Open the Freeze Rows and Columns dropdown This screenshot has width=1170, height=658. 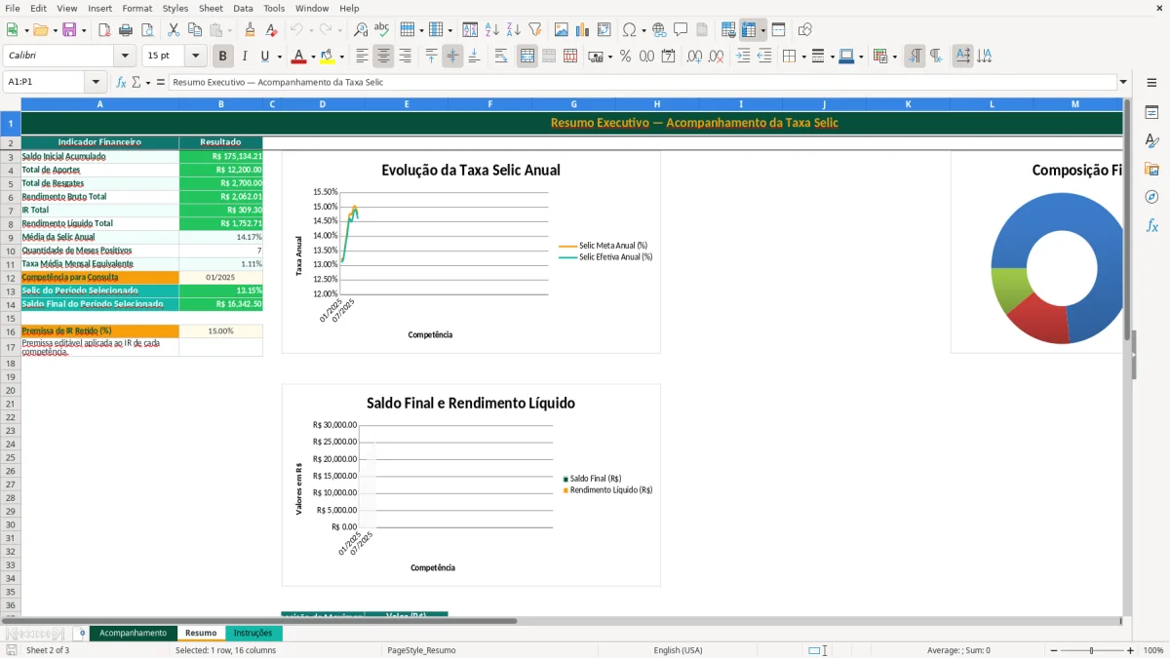[x=762, y=30]
